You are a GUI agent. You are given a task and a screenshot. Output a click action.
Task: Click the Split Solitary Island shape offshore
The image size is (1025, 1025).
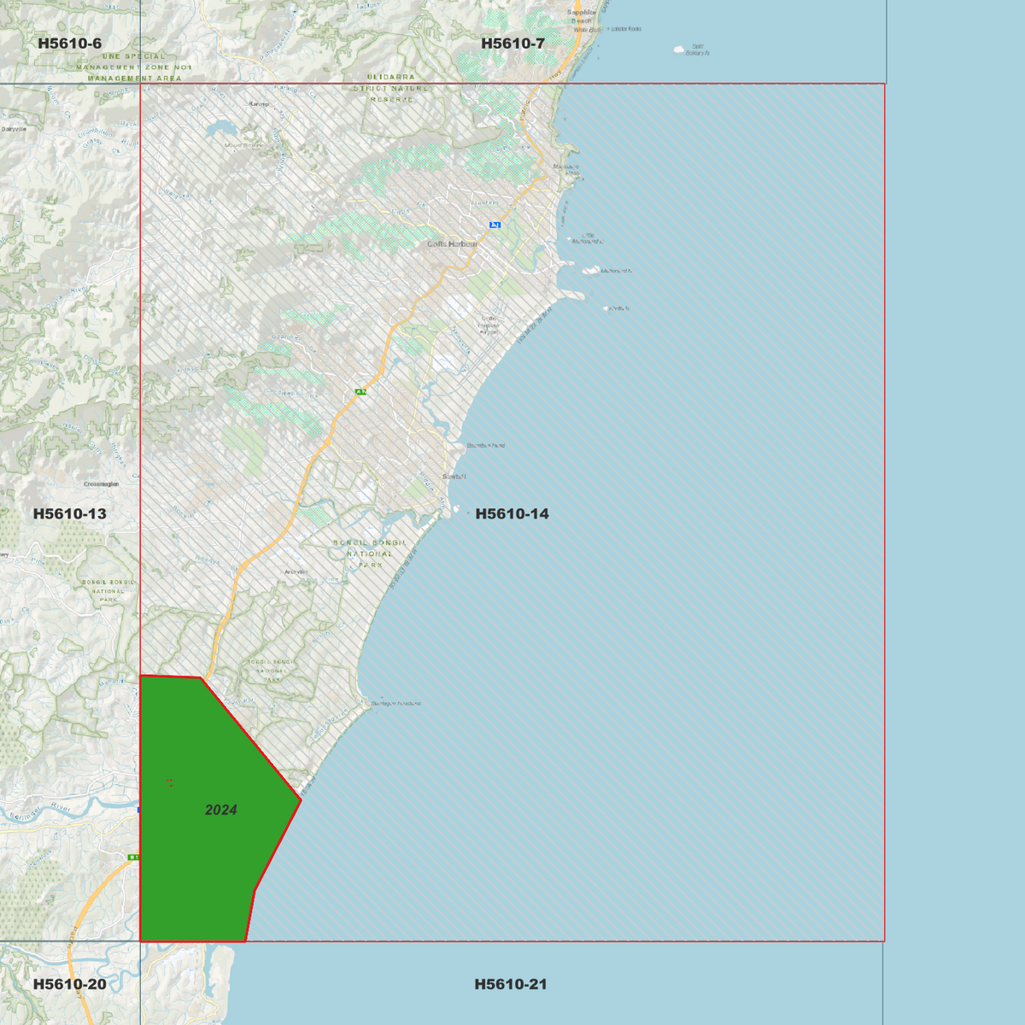pyautogui.click(x=679, y=50)
